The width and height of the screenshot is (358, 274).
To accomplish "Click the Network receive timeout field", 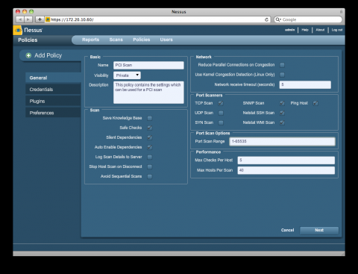I will point(305,84).
